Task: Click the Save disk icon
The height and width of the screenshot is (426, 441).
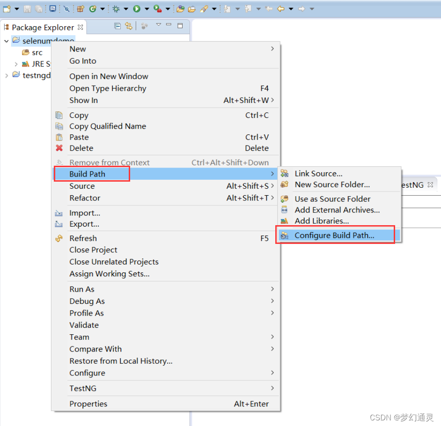Action: coord(27,9)
